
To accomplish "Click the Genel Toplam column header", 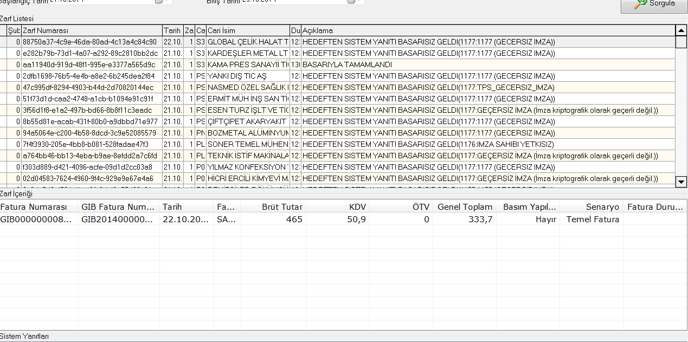I will tap(465, 207).
